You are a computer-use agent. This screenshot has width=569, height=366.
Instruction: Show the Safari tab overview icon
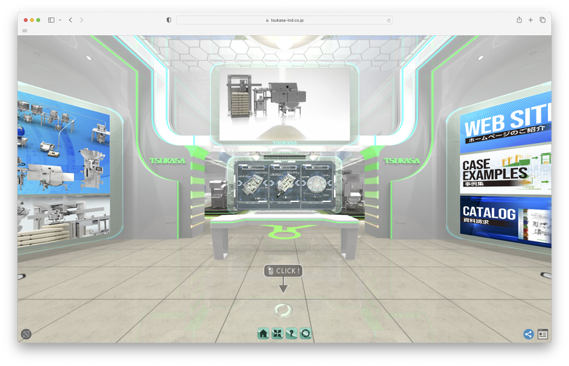pyautogui.click(x=543, y=20)
